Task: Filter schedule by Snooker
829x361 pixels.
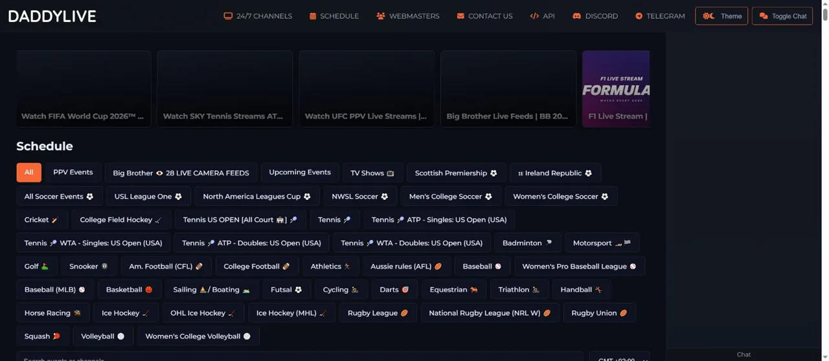Action: [89, 266]
